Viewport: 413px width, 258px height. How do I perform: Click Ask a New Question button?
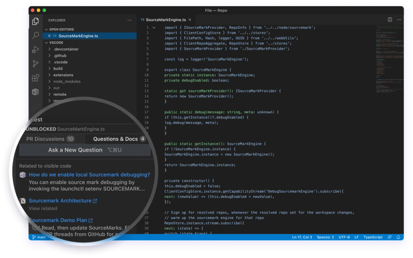pyautogui.click(x=85, y=150)
